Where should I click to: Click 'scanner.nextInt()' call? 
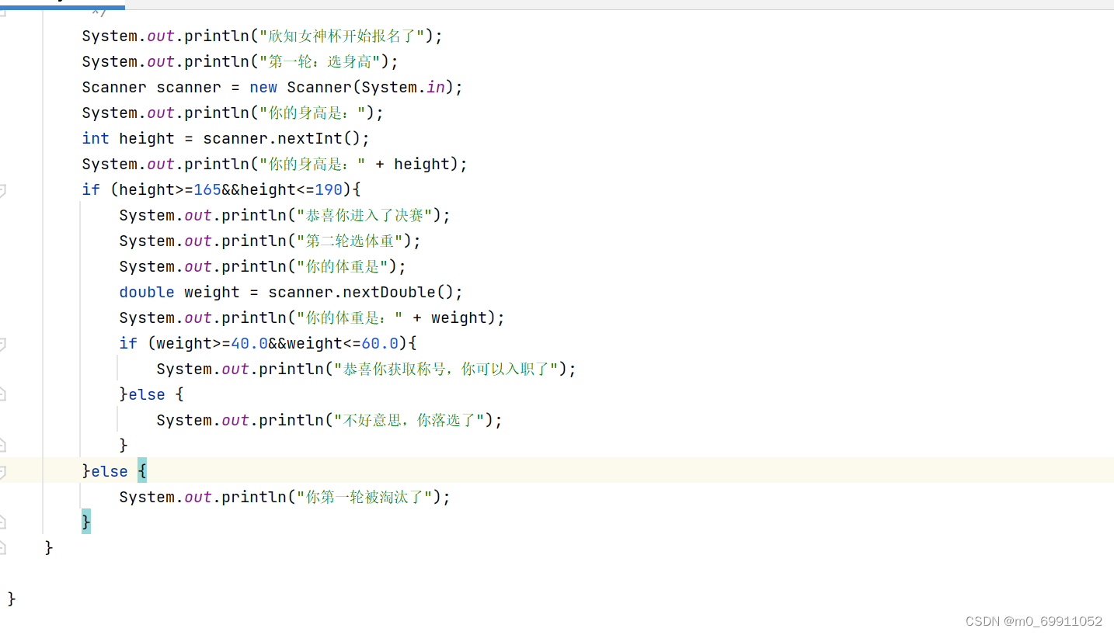[x=282, y=138]
